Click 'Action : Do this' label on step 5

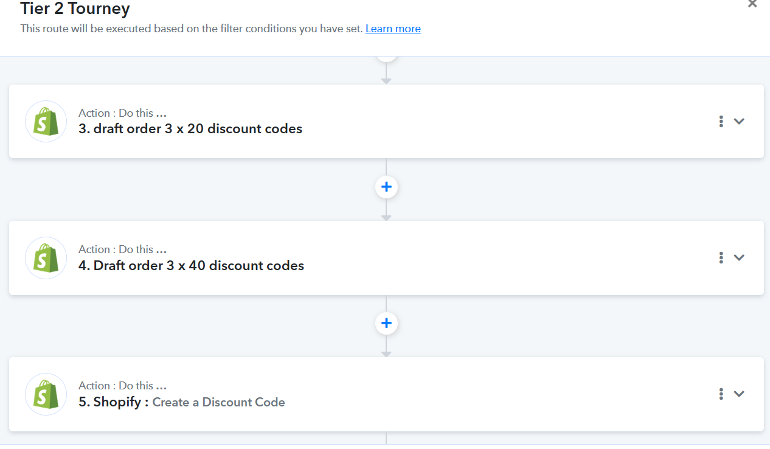point(122,386)
